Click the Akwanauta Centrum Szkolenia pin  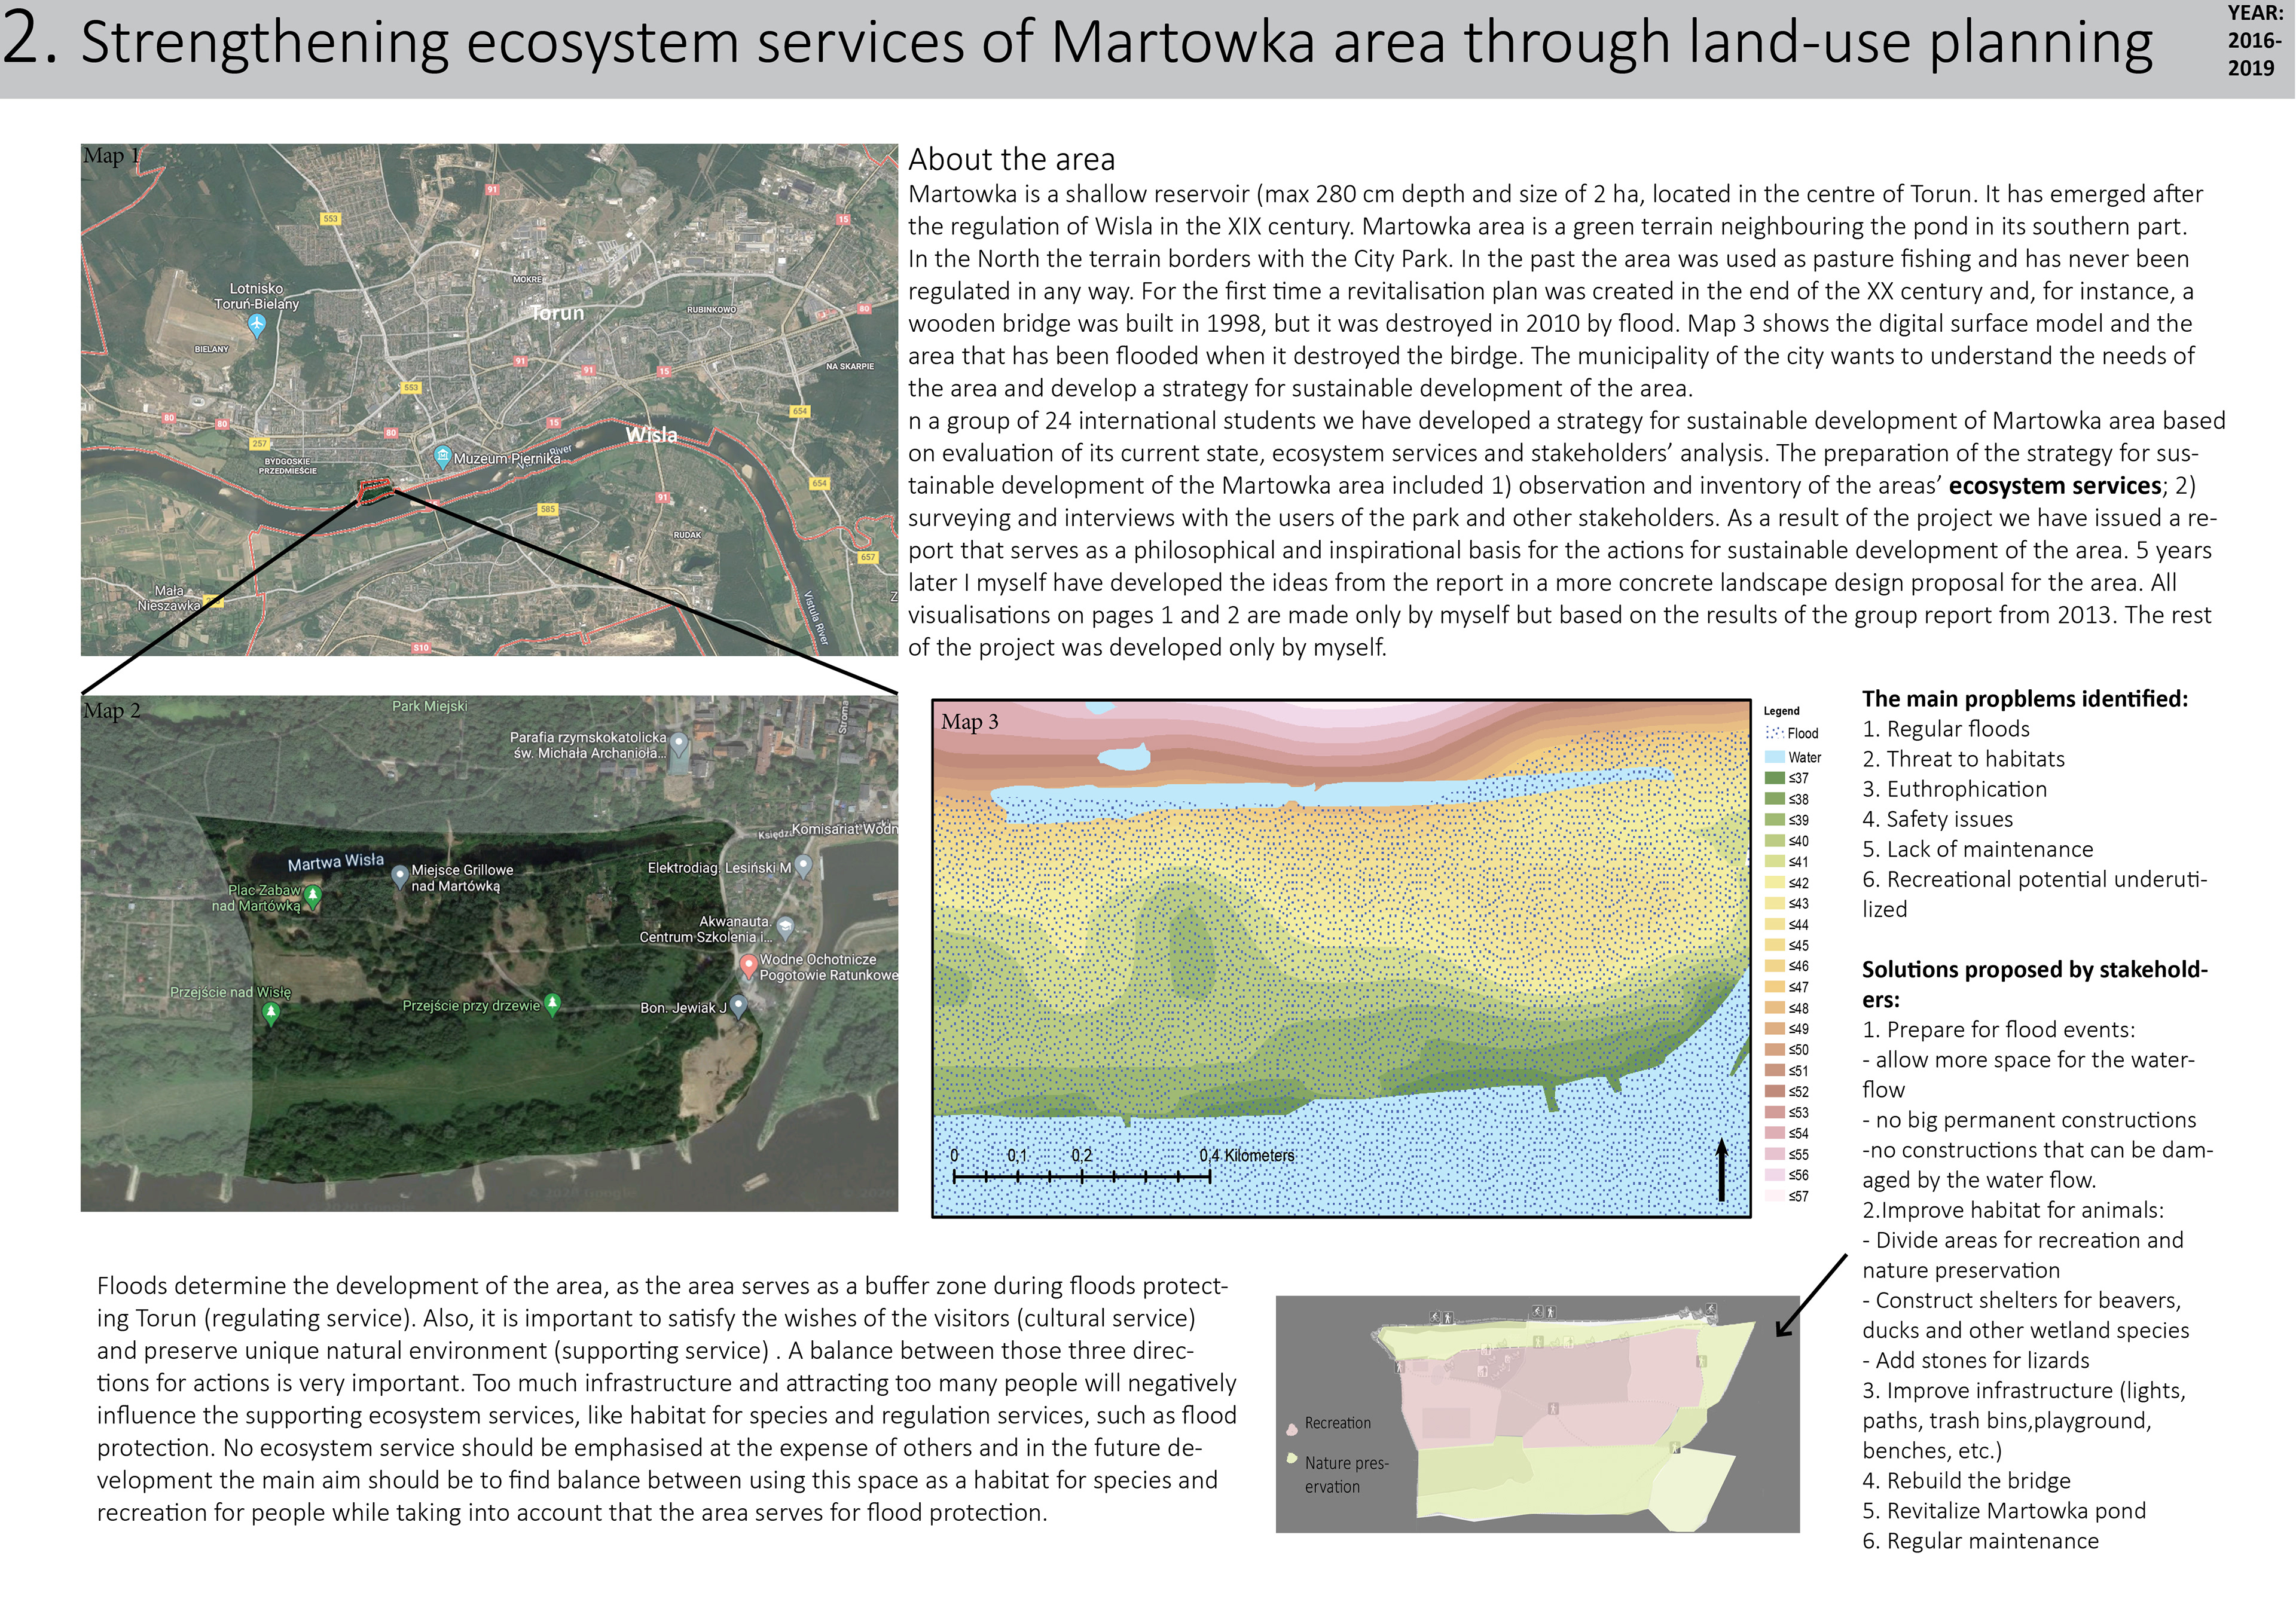coord(786,927)
